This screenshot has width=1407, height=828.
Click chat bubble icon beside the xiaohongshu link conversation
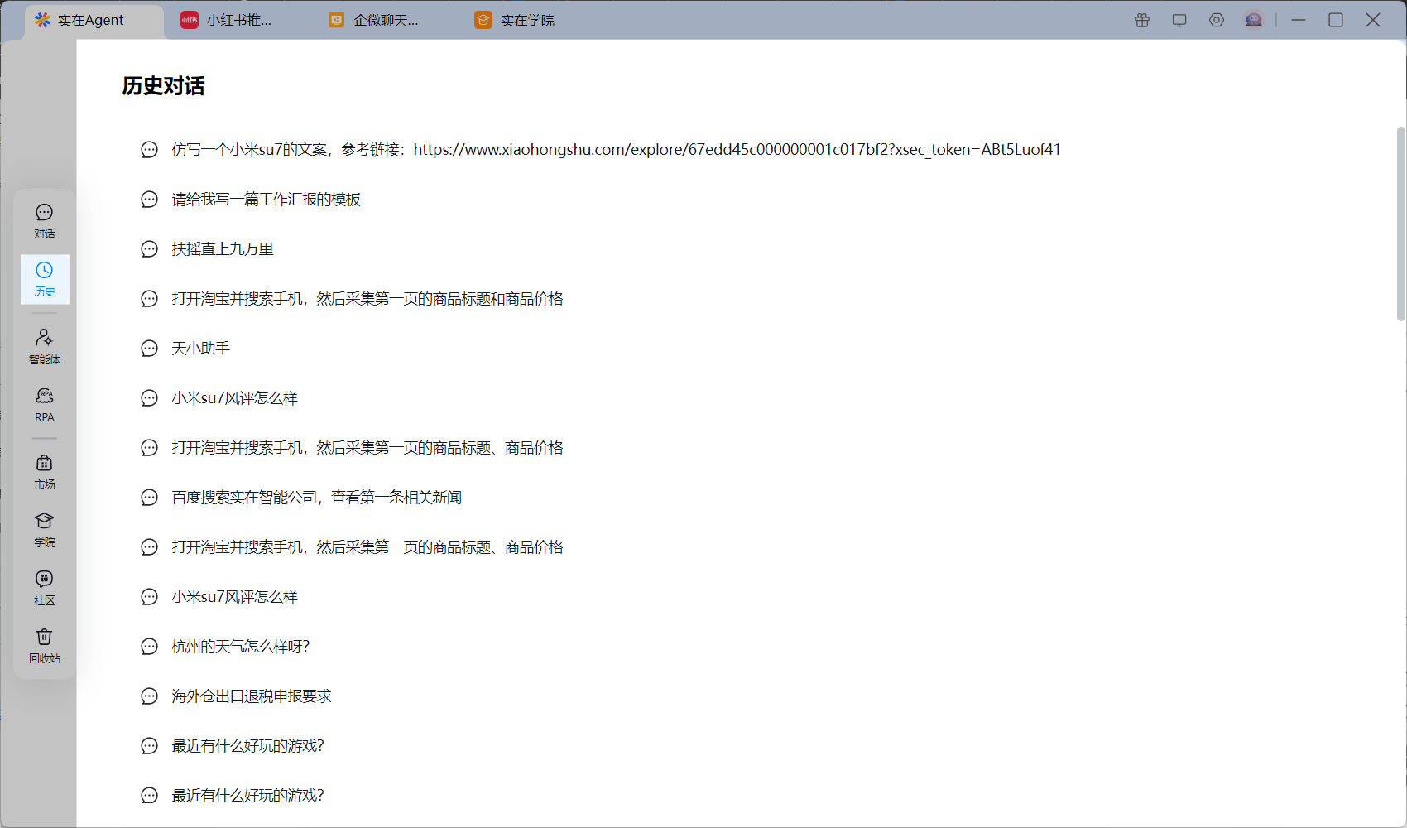point(149,150)
